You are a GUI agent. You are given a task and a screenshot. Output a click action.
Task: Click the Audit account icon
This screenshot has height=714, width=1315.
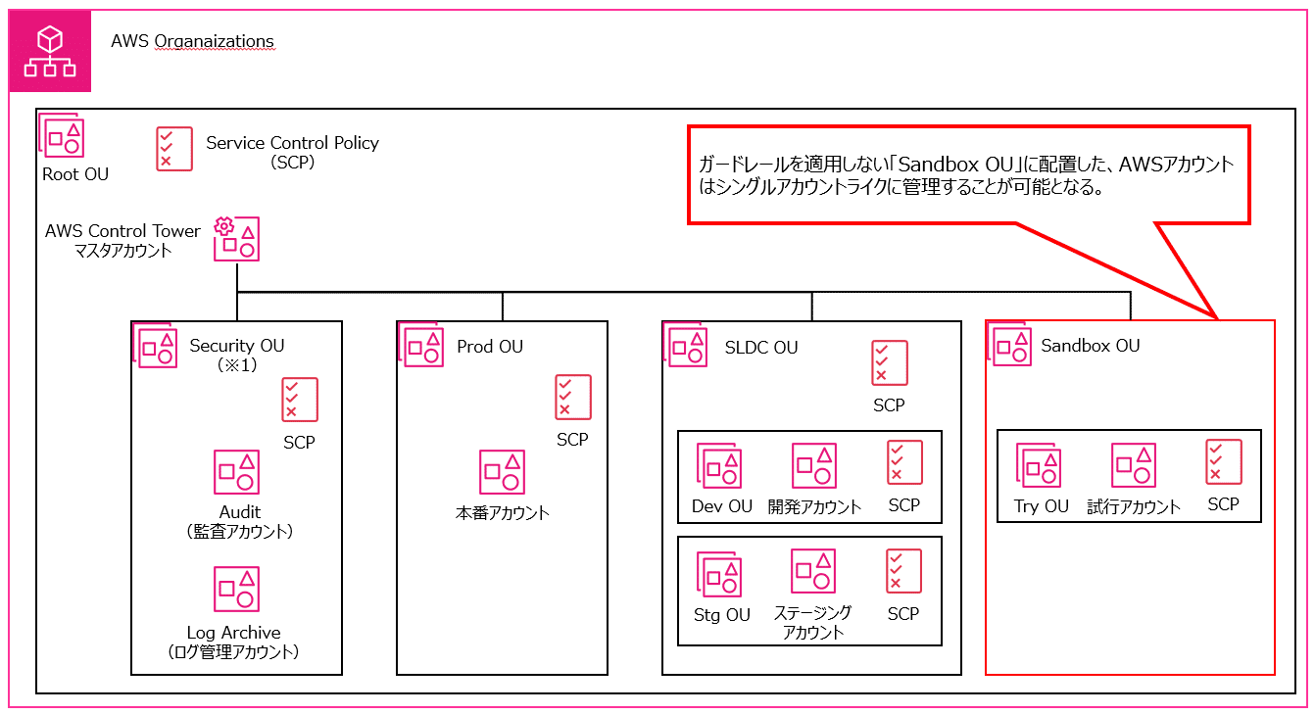point(237,472)
